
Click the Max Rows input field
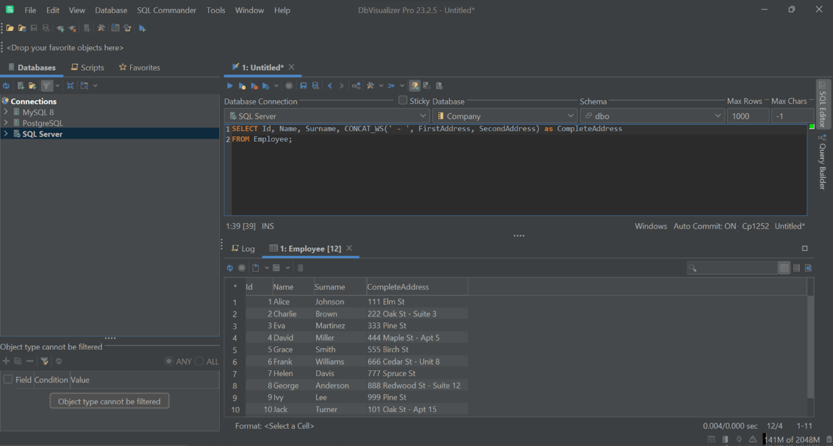tap(747, 115)
